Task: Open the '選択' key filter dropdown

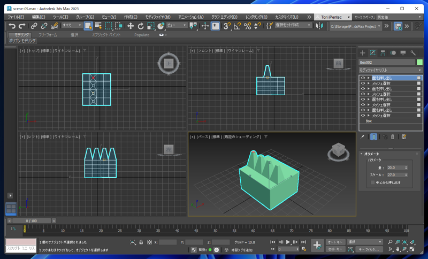Action: click(365, 242)
